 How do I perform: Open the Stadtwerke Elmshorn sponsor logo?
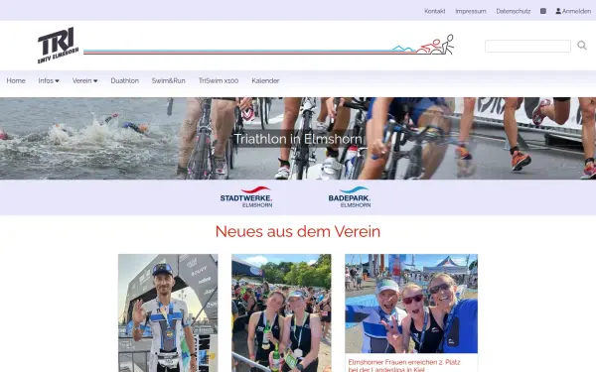pos(246,197)
